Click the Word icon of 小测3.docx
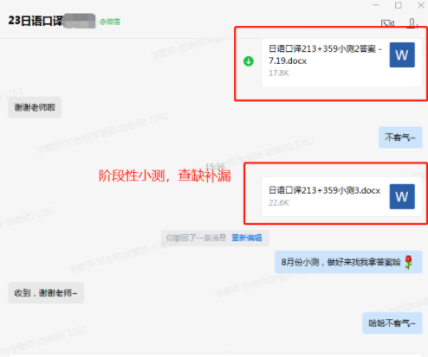This screenshot has width=428, height=357. pyautogui.click(x=402, y=196)
